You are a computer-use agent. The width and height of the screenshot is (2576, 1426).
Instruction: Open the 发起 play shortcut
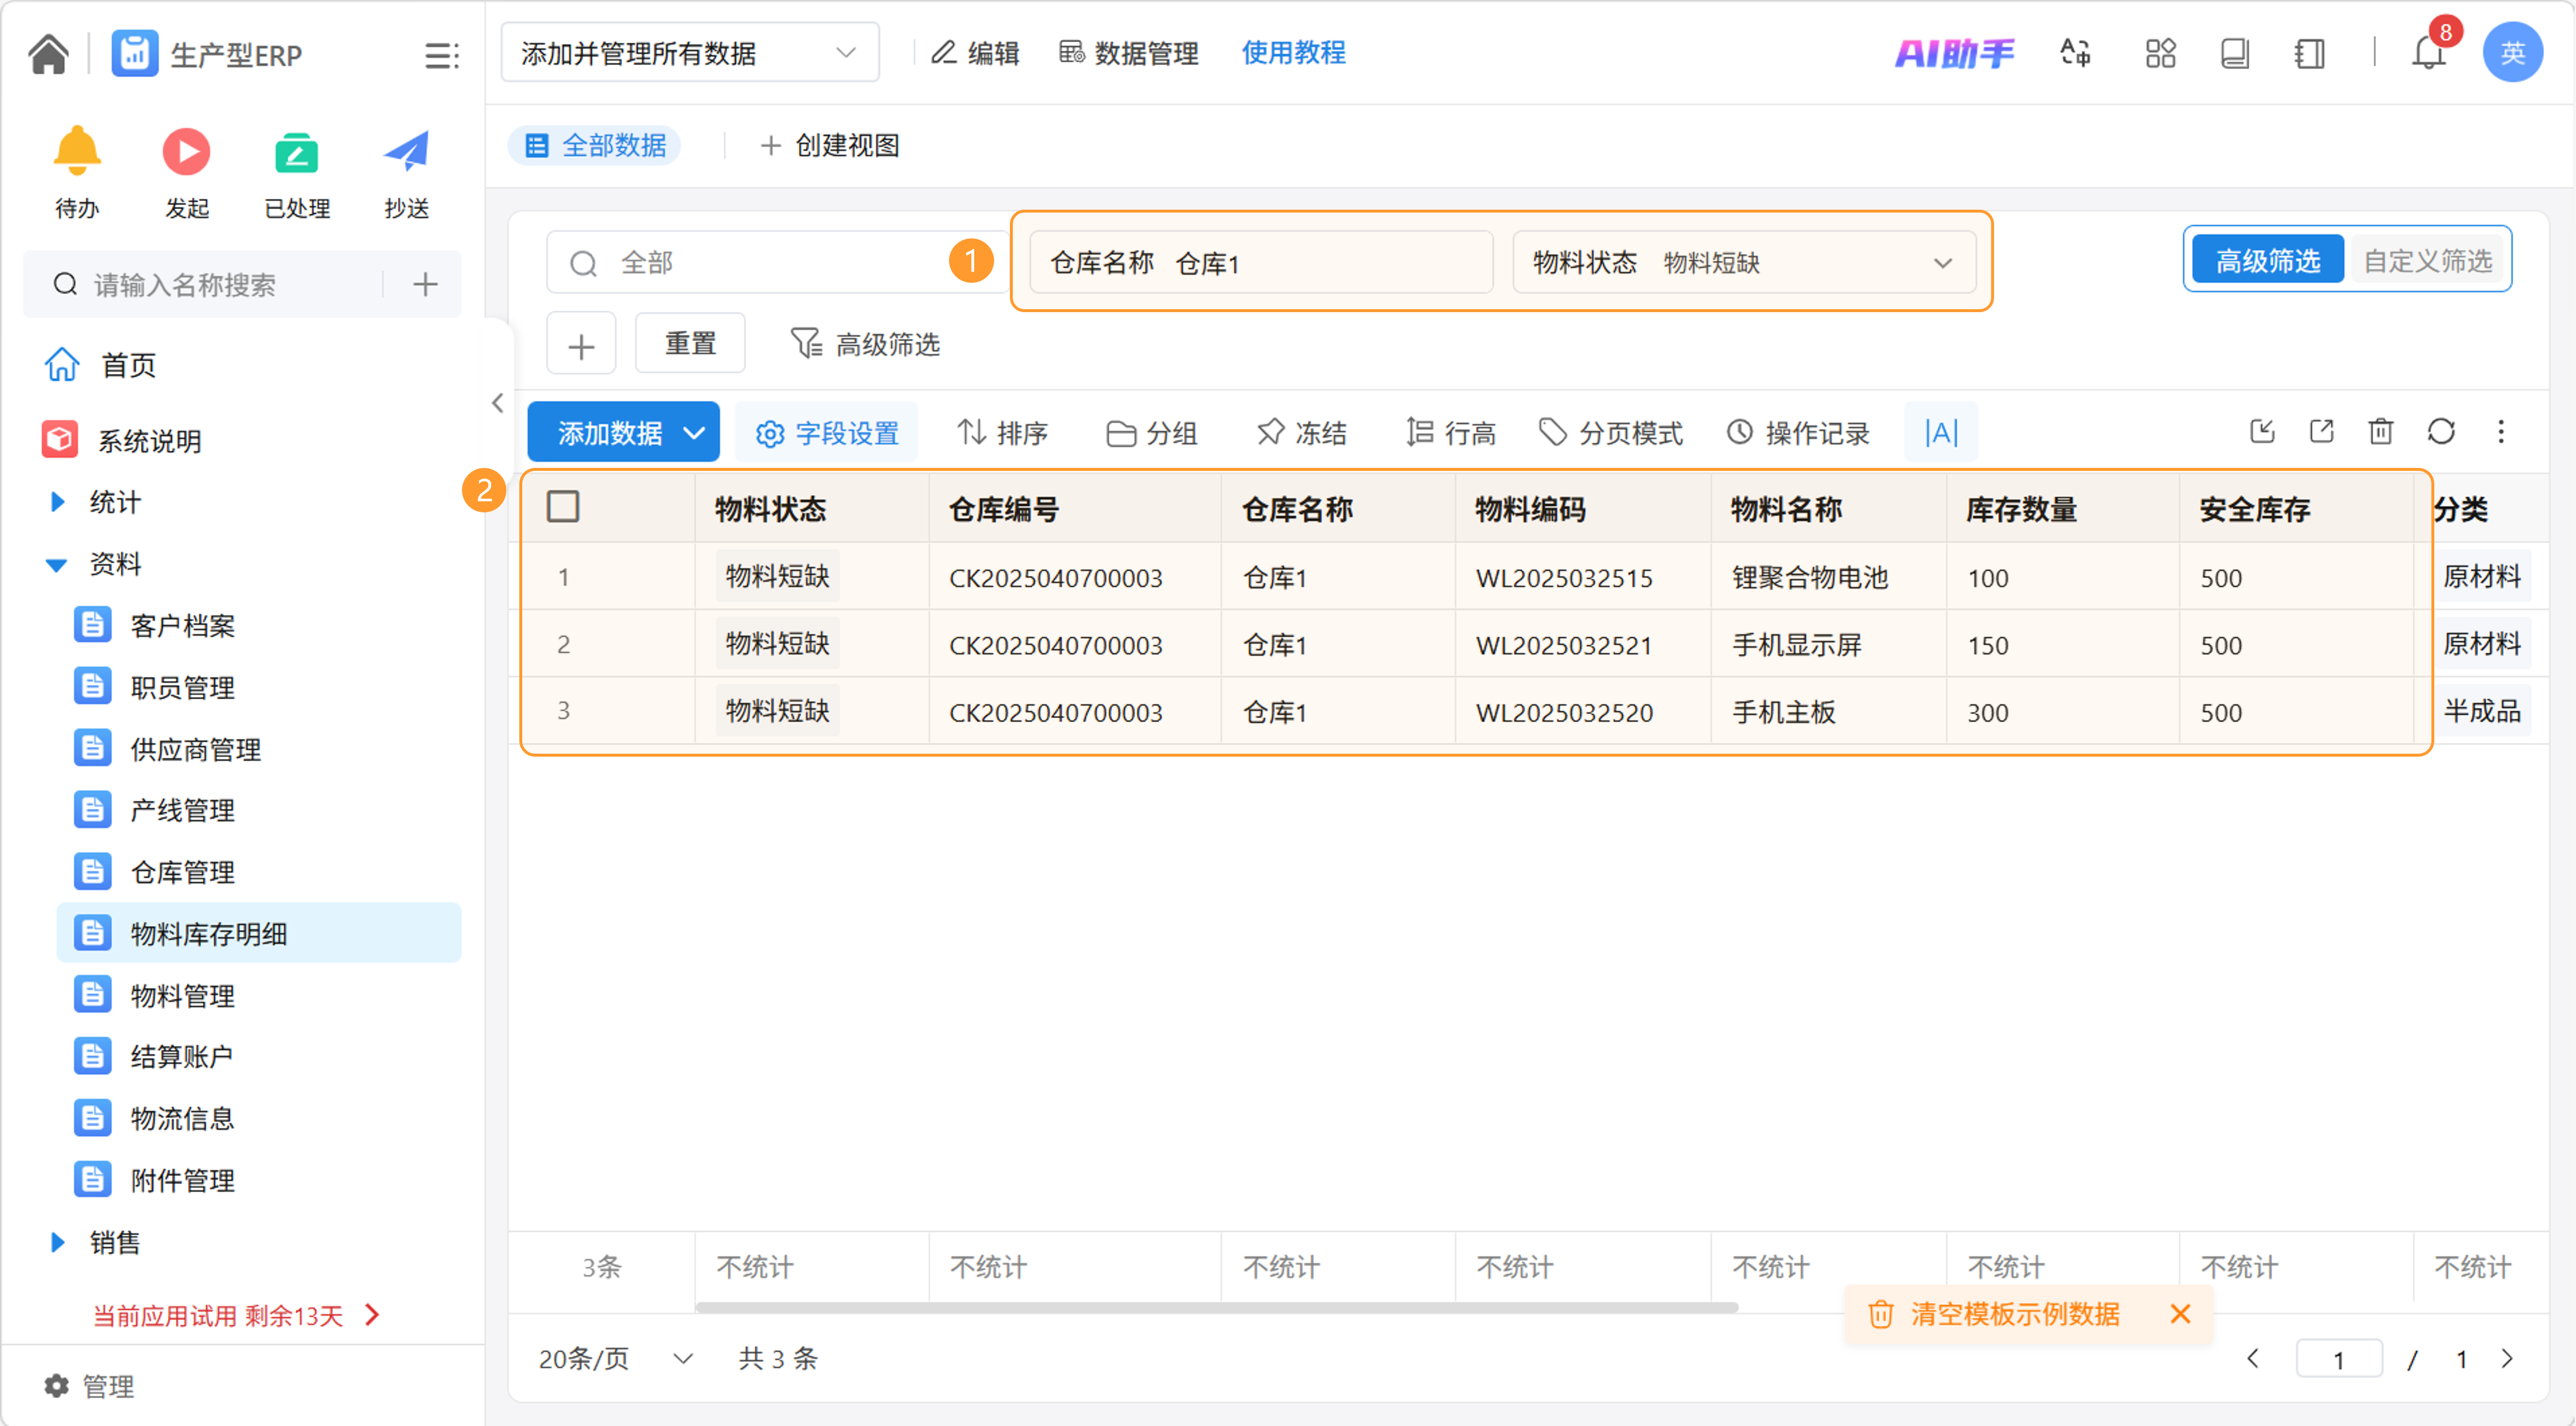(186, 153)
